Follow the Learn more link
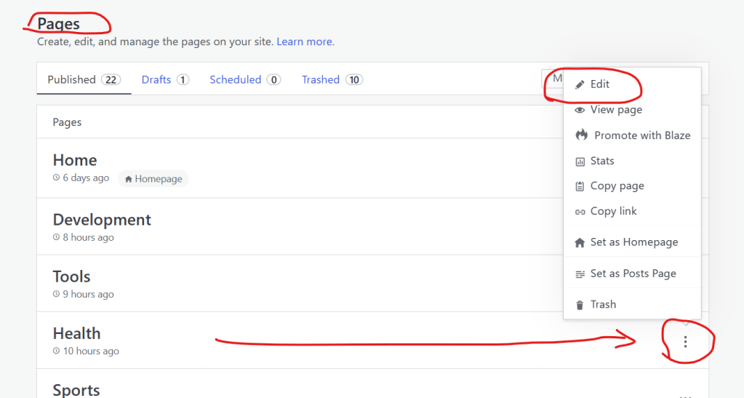Viewport: 744px width, 398px height. coord(305,41)
